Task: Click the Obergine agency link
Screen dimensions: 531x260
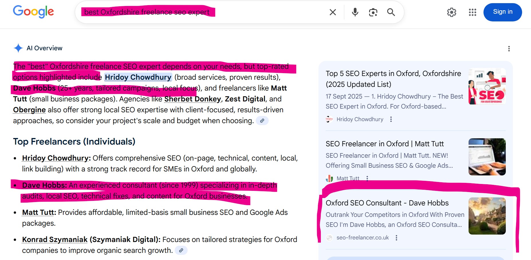Action: pyautogui.click(x=29, y=110)
